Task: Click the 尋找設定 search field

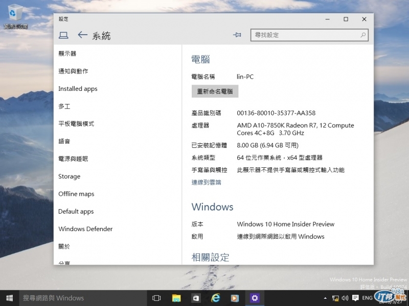Action: pyautogui.click(x=309, y=35)
